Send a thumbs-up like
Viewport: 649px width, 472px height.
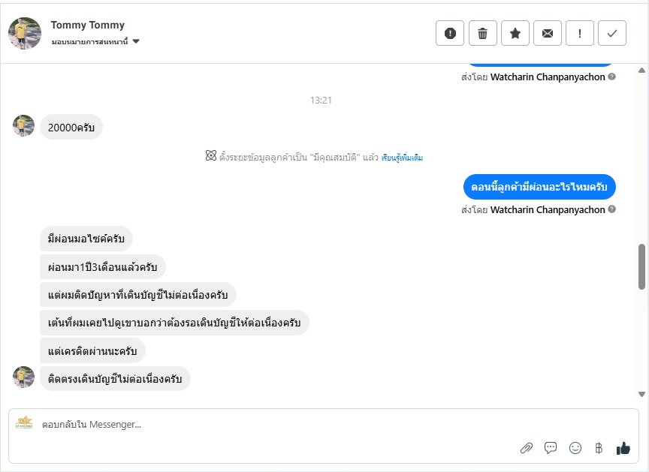click(x=623, y=448)
